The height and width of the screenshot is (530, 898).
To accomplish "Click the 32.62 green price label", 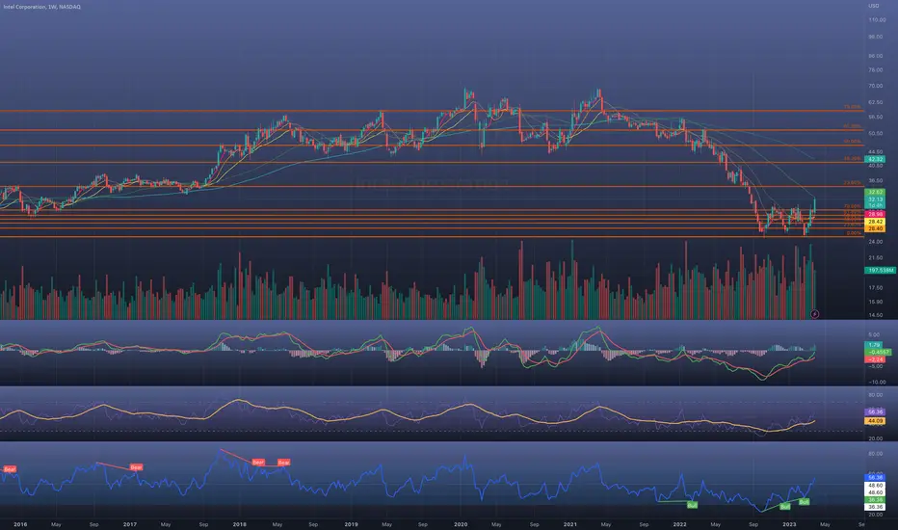I will (x=875, y=192).
